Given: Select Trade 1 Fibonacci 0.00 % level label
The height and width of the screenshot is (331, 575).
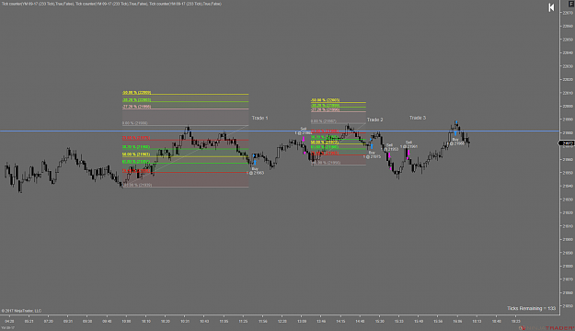Looking at the screenshot, I should 135,123.
